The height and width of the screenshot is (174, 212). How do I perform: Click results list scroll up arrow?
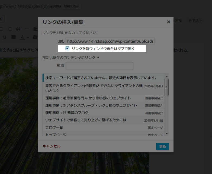tap(167, 76)
